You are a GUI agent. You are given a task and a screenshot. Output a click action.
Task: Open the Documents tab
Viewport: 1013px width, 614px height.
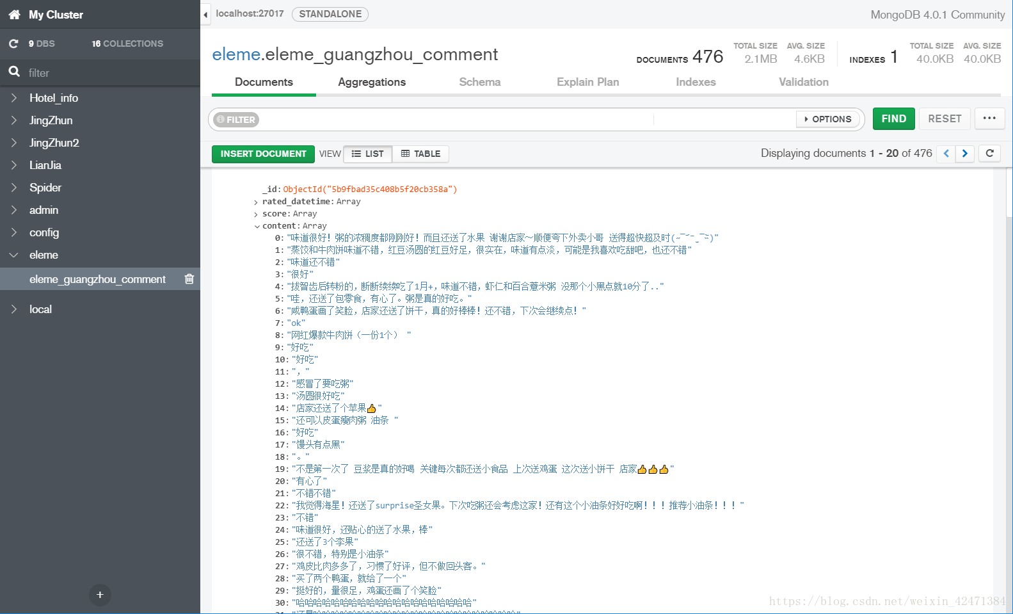pyautogui.click(x=264, y=82)
